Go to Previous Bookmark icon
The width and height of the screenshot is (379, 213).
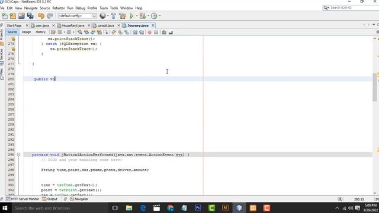click(x=114, y=33)
